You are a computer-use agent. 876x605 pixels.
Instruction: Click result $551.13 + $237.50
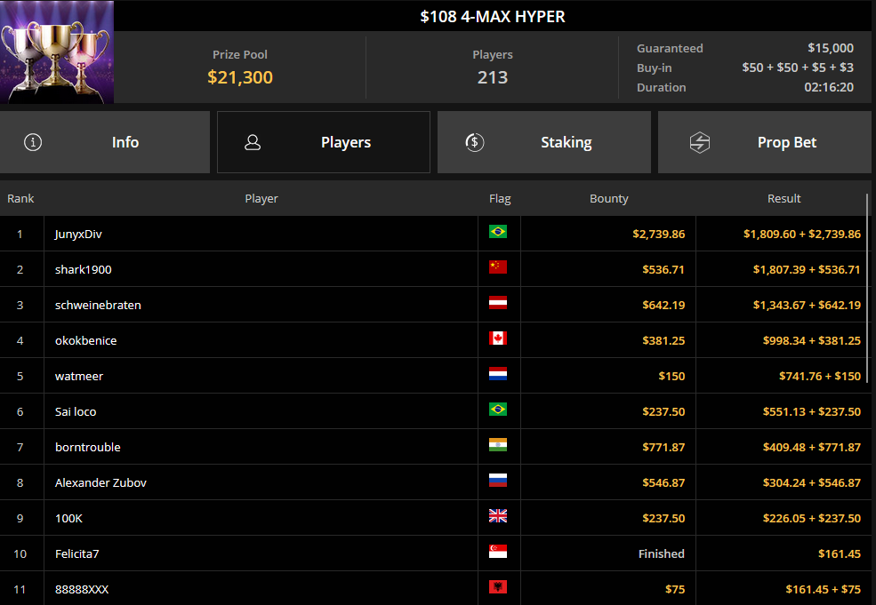point(812,412)
